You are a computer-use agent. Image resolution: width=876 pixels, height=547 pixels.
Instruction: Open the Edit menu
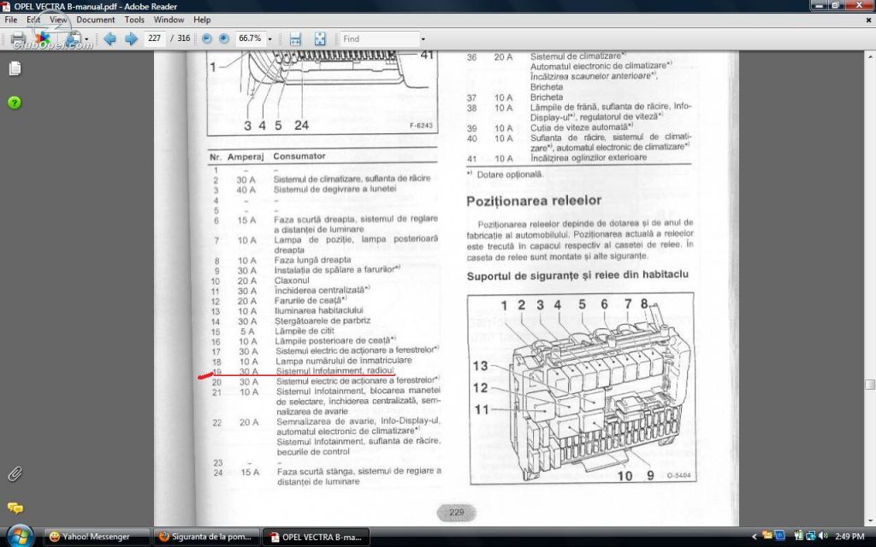tap(33, 20)
